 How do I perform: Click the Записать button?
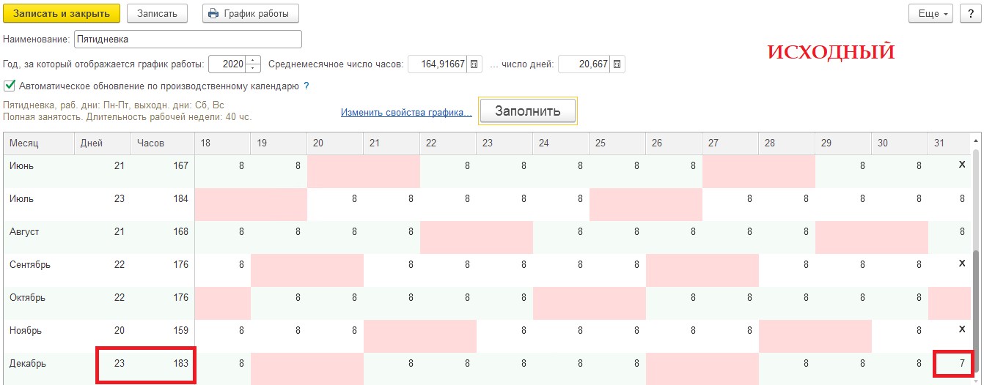157,13
